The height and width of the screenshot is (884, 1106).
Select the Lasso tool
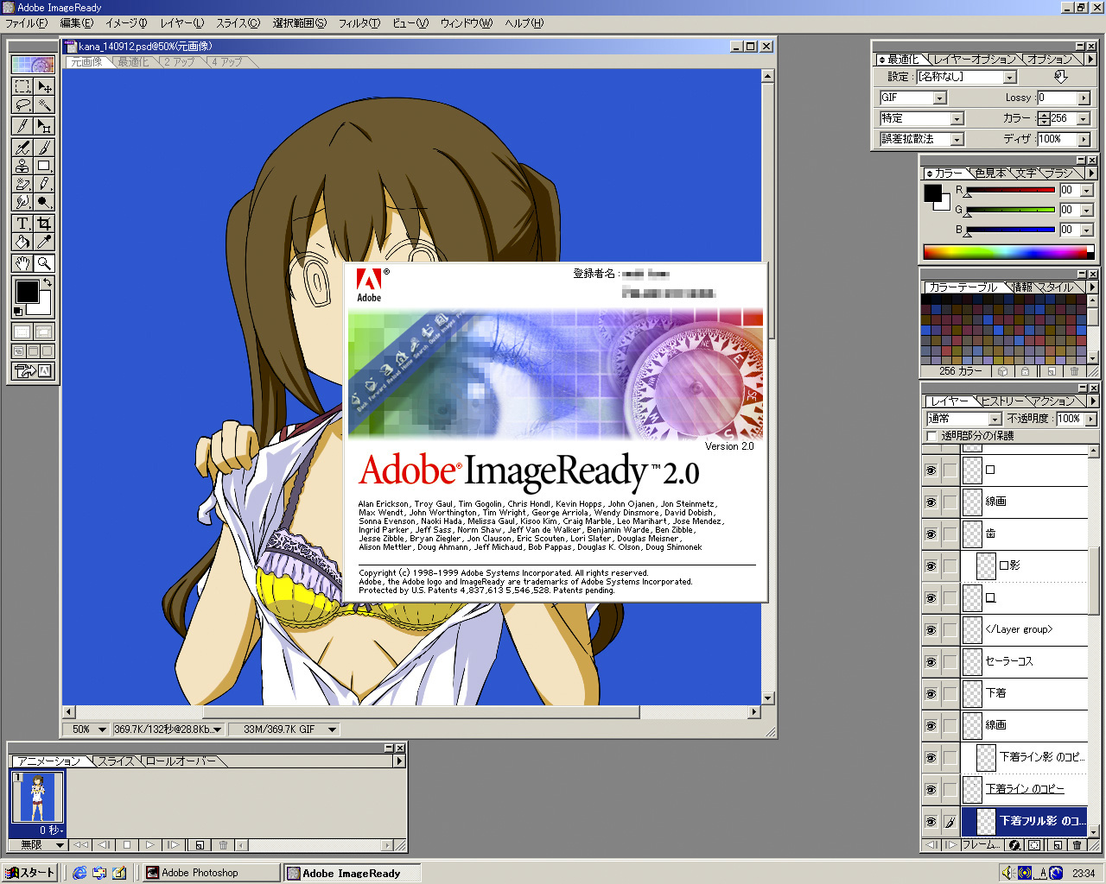pyautogui.click(x=22, y=105)
